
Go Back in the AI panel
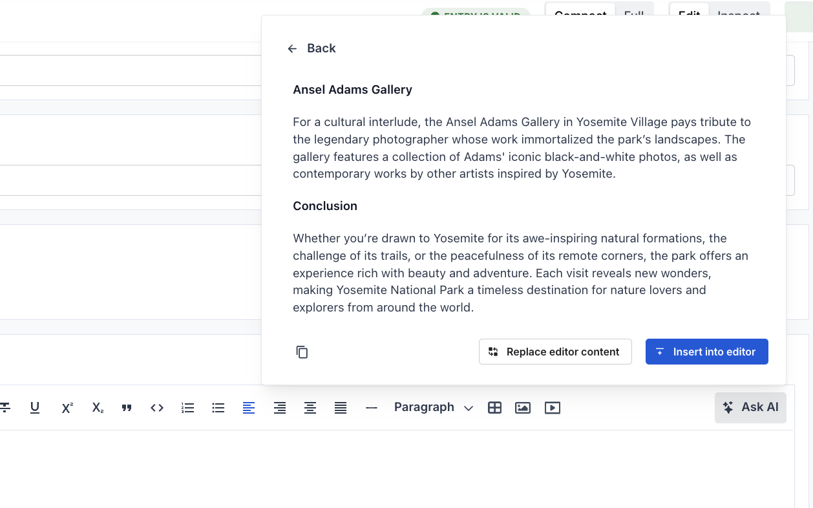point(311,48)
